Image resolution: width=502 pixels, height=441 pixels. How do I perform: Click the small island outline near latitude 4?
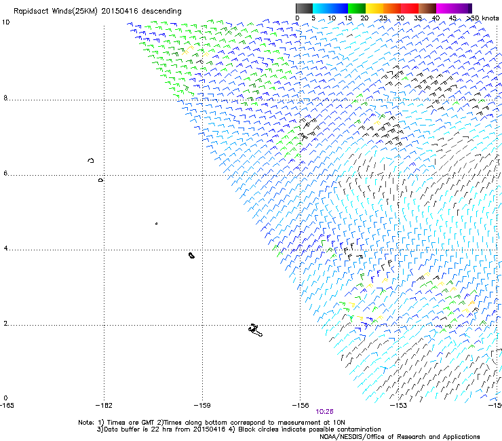191,255
